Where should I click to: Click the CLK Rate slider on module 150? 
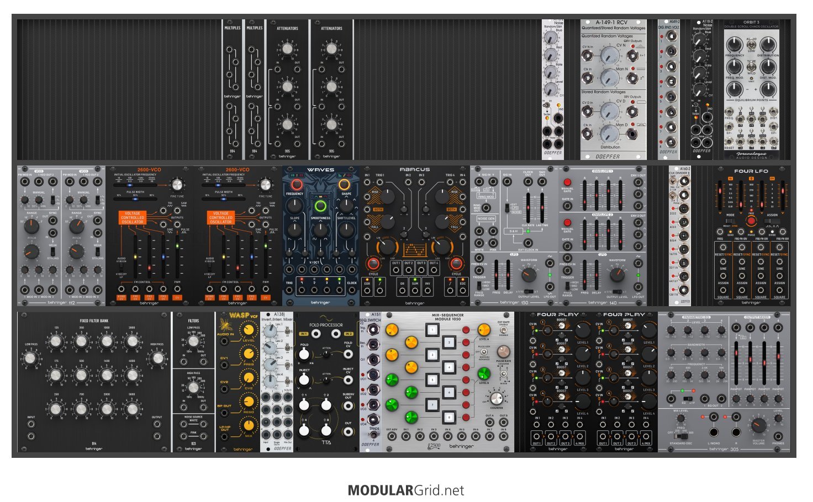529,207
